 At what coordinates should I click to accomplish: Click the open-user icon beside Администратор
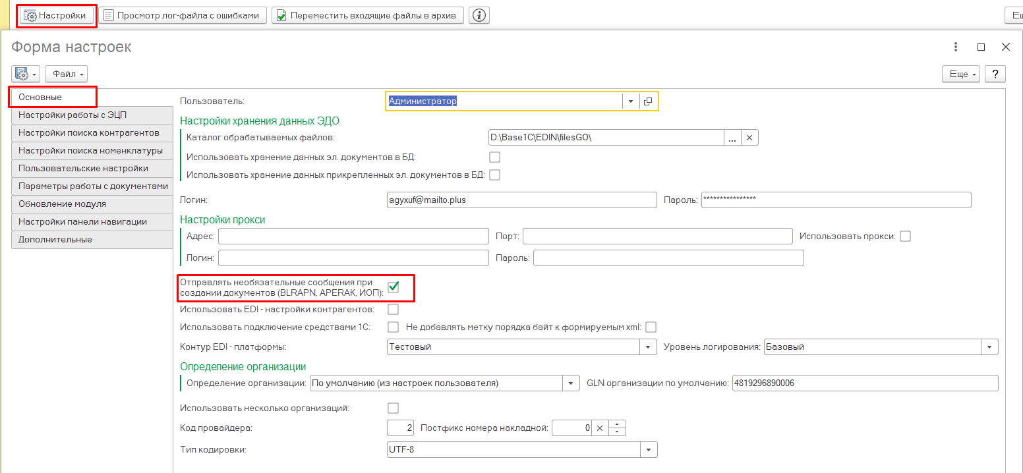pyautogui.click(x=648, y=101)
